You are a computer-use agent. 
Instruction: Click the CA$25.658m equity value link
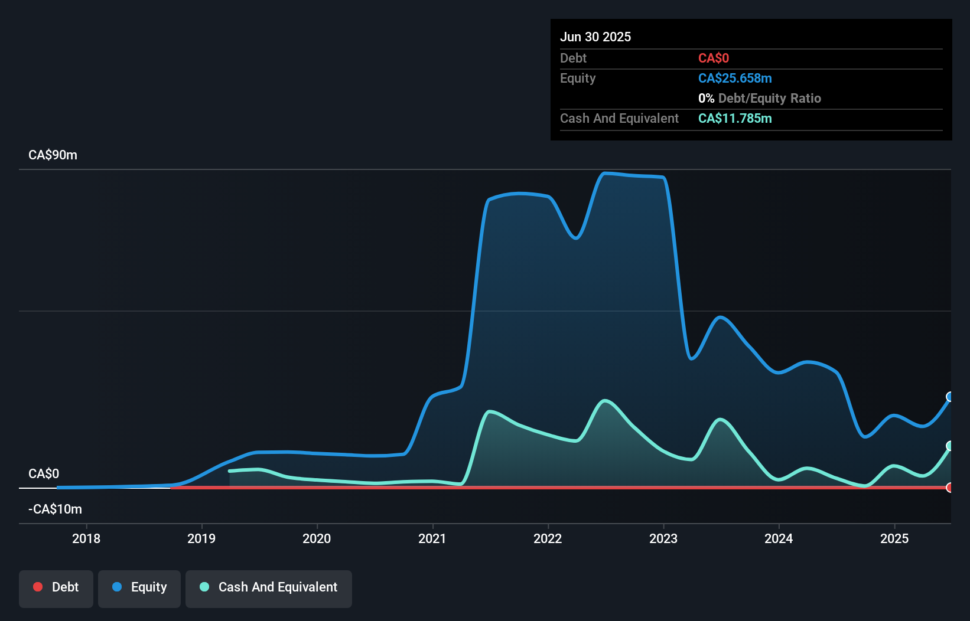pyautogui.click(x=735, y=78)
